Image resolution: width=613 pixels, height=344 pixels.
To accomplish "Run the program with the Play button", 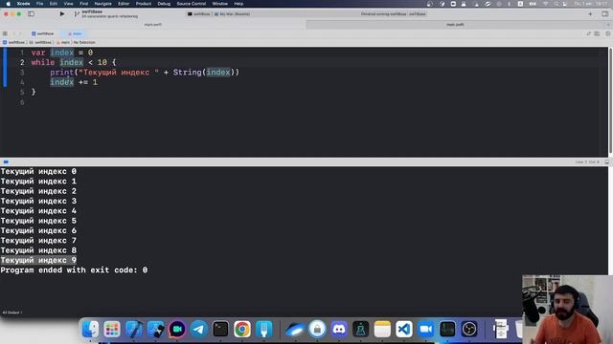I will (62, 14).
